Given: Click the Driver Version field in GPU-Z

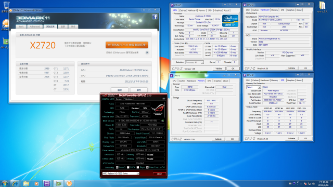Looking at the screenshot, I should pyautogui.click(x=140, y=150).
